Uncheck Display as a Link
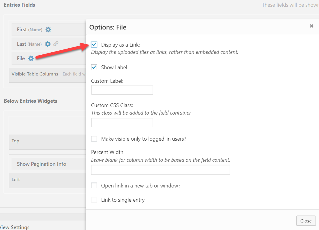 coord(94,45)
